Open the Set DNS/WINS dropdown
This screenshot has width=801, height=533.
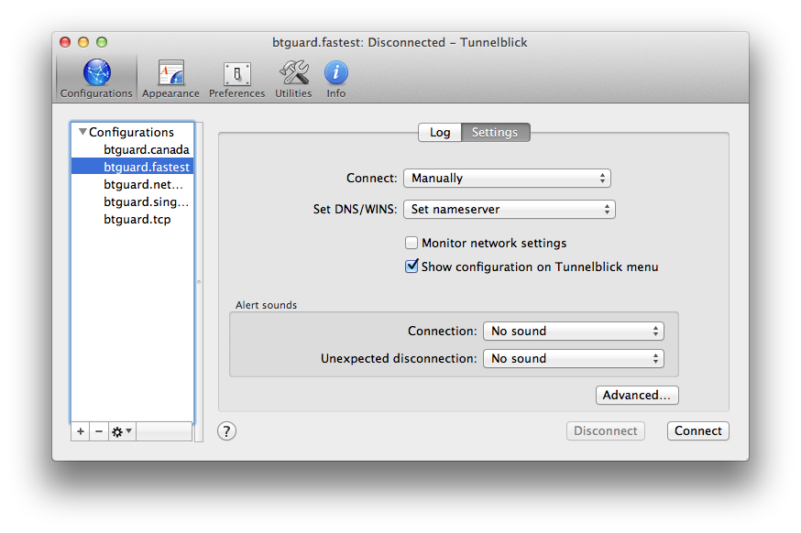pyautogui.click(x=509, y=210)
